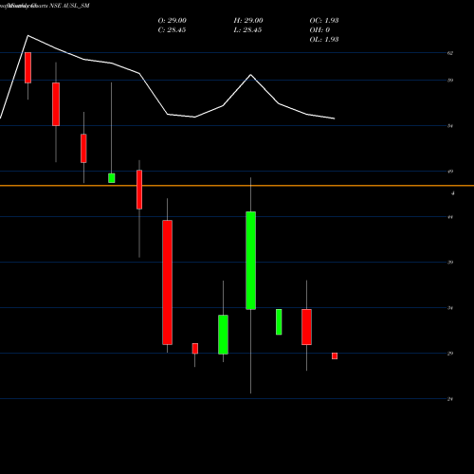
Task: Click the 'C: 28.45' close value
Action: [172, 30]
